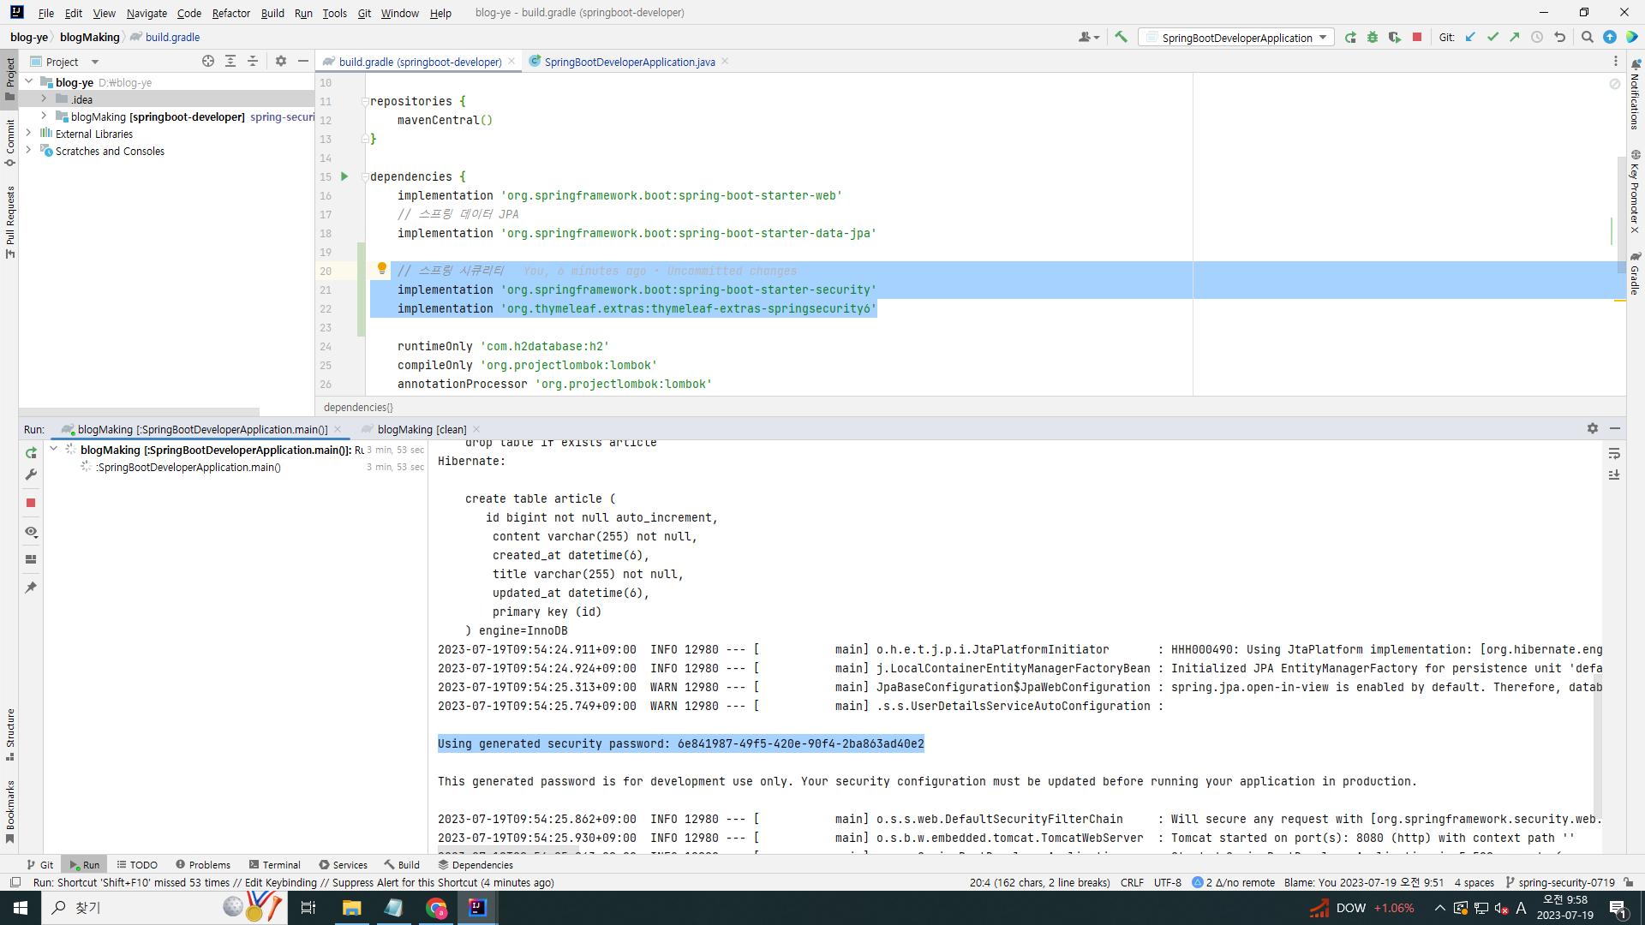Click Git commit checkmark icon
The image size is (1645, 925).
point(1492,37)
